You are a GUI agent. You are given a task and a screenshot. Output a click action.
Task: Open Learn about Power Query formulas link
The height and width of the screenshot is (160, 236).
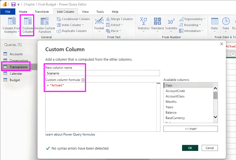pos(70,134)
